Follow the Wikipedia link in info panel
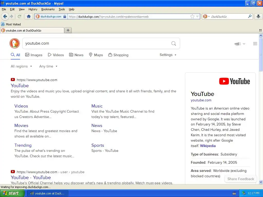 tap(208, 146)
